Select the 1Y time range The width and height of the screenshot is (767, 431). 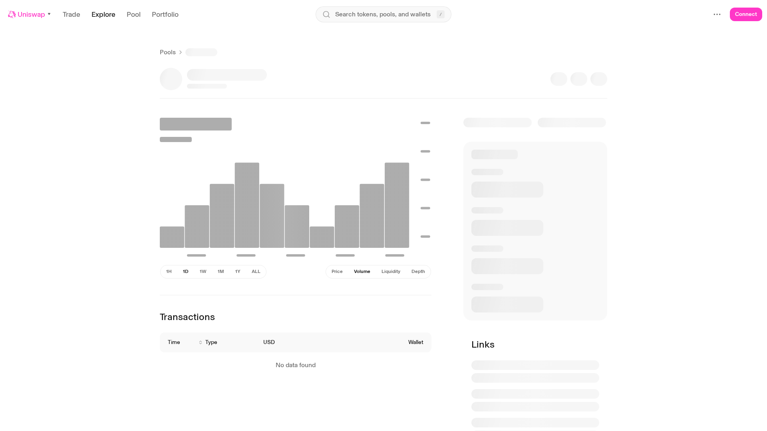(238, 271)
